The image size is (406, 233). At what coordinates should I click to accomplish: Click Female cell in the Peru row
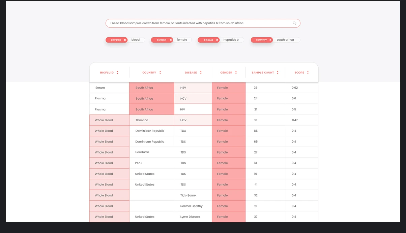(229, 163)
